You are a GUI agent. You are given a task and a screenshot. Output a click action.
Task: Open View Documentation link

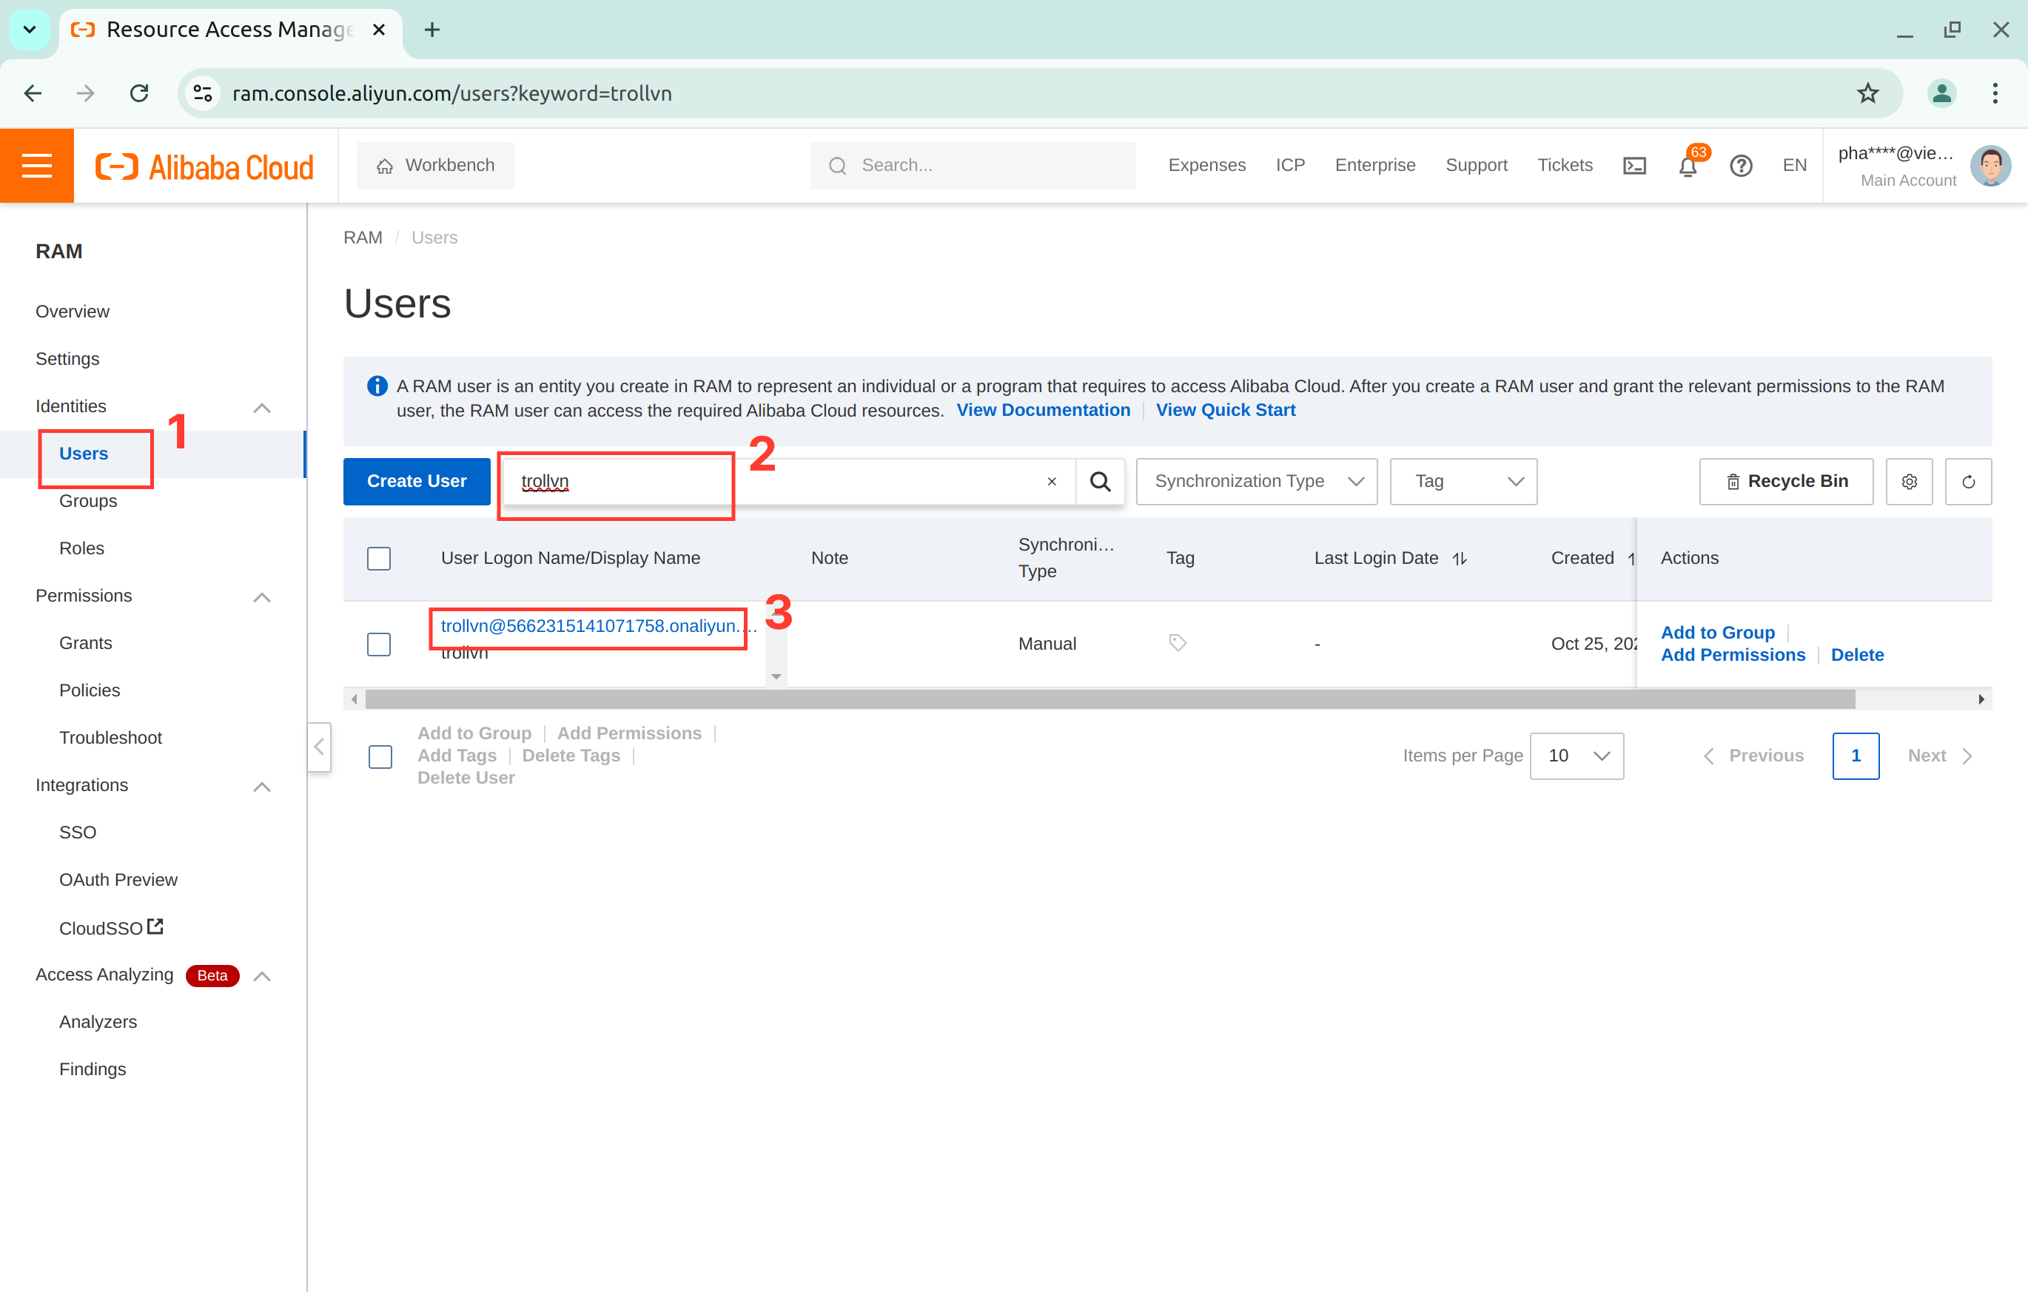(x=1043, y=410)
